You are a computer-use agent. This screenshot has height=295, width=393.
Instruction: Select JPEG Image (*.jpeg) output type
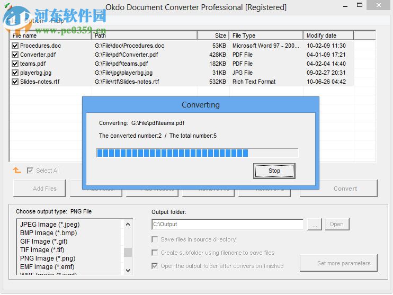click(x=50, y=225)
